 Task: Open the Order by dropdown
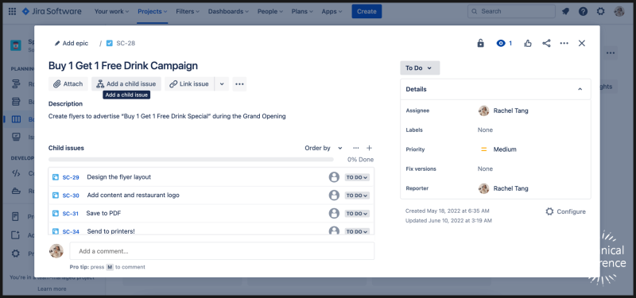(x=324, y=148)
